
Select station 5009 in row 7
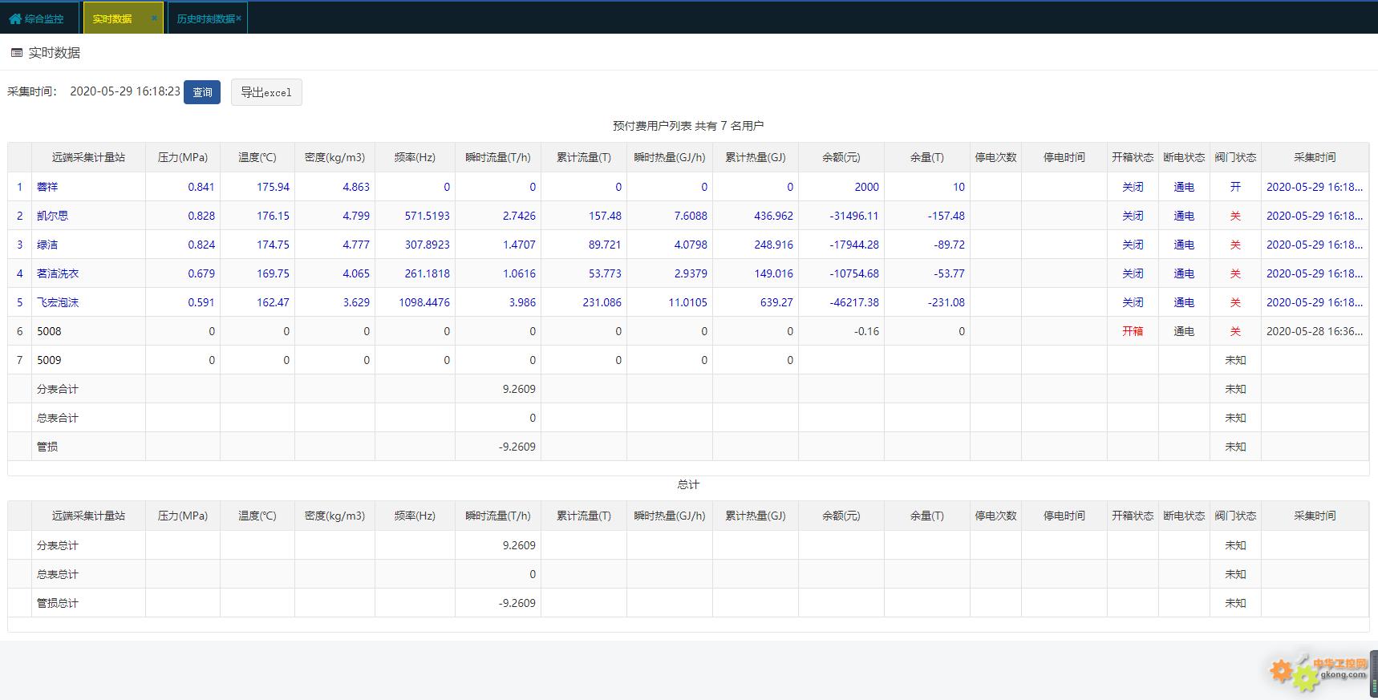[49, 360]
